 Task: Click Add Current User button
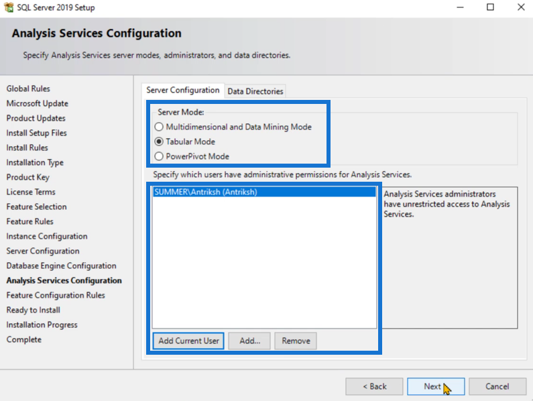(x=188, y=341)
